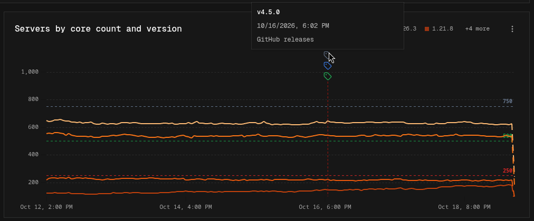The width and height of the screenshot is (534, 221).
Task: Click the Oct 18, 8:00 PM axis label
Action: click(x=464, y=207)
